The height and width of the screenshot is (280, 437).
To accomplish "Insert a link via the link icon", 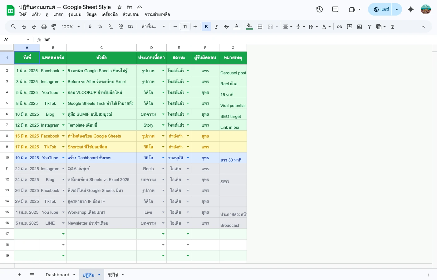I will click(340, 26).
